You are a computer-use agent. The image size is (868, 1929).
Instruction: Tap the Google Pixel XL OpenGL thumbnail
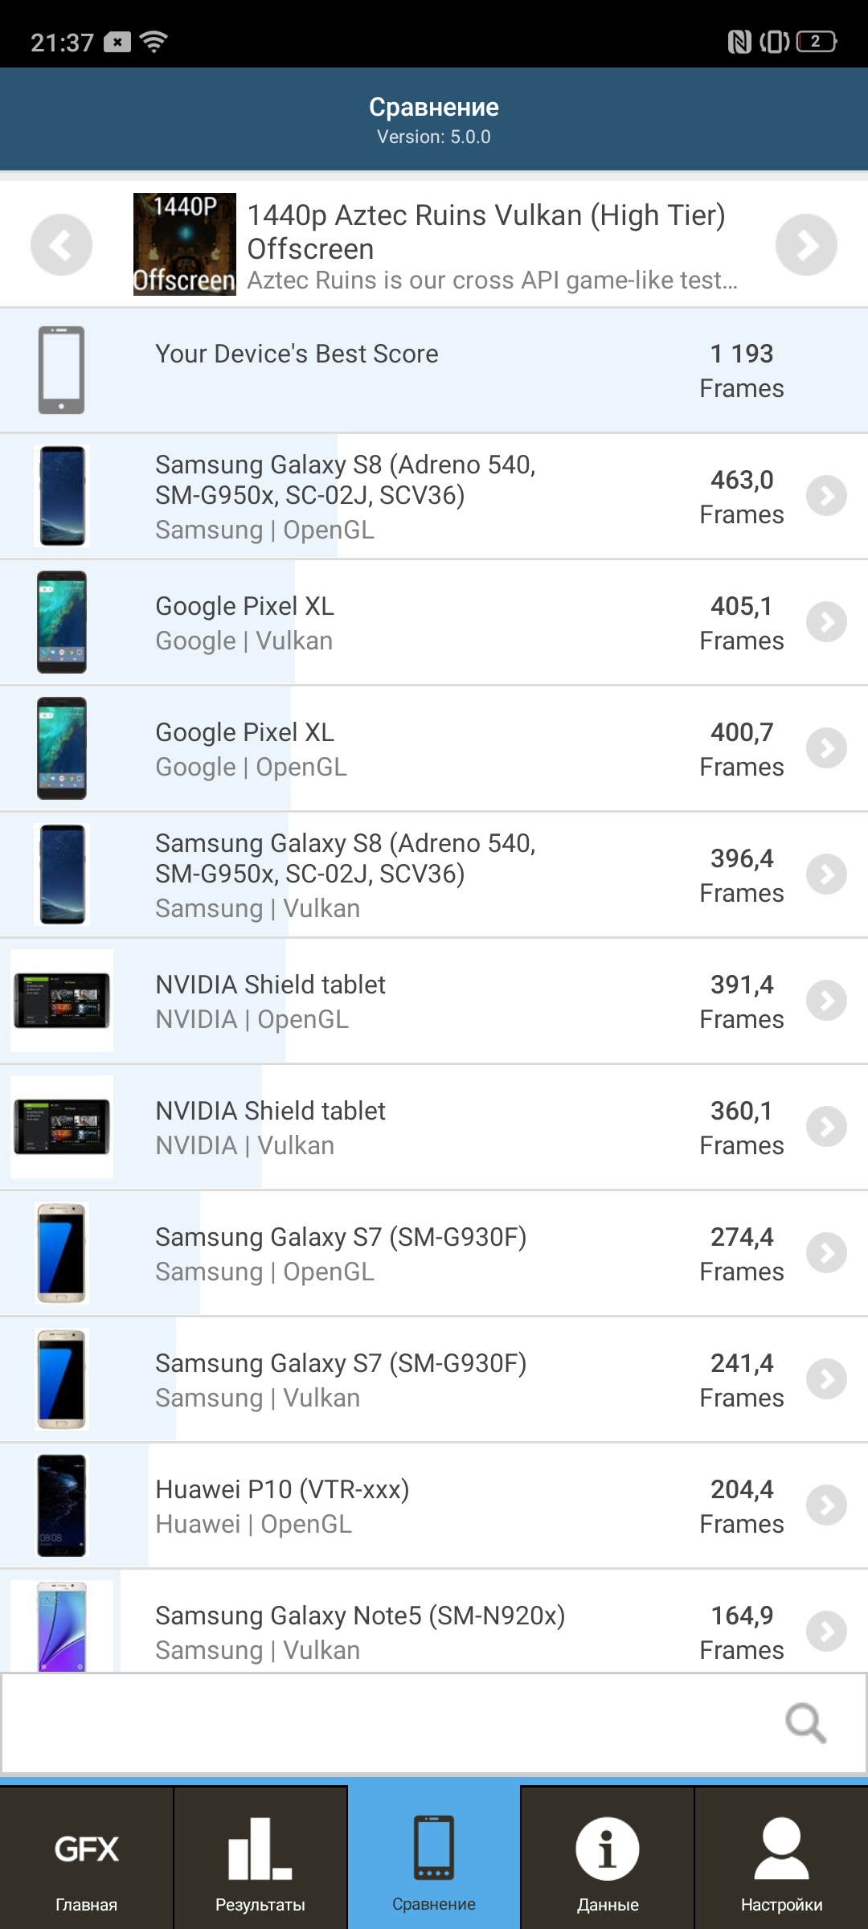coord(62,748)
